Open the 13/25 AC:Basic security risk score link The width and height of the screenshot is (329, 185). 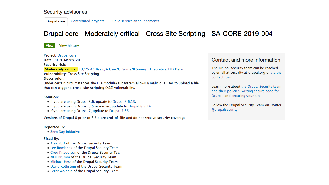click(x=133, y=69)
